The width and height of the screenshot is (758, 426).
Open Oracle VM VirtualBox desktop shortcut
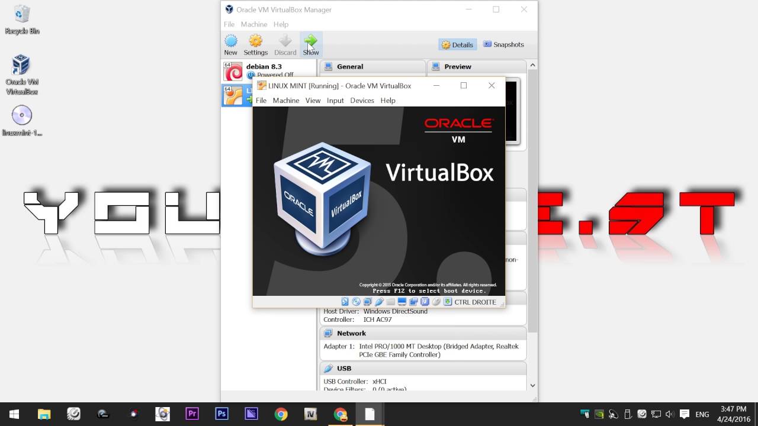[22, 75]
